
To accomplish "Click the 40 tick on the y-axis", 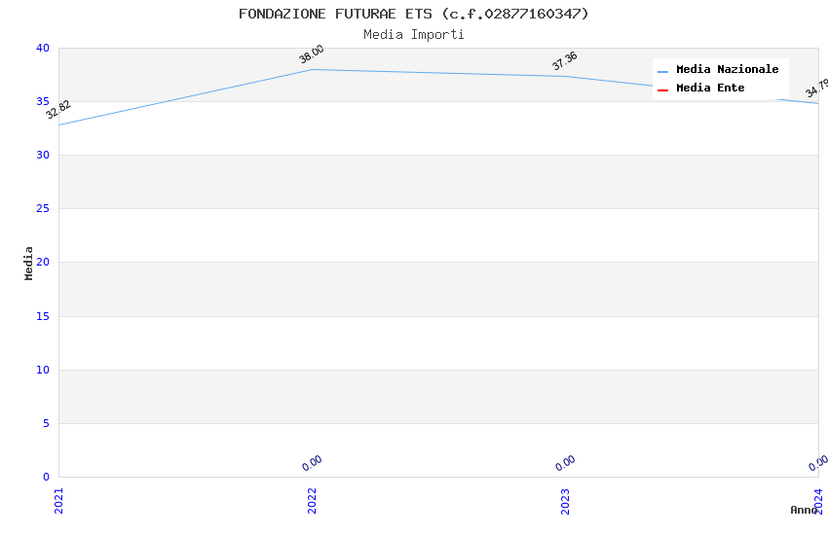I will (x=42, y=48).
